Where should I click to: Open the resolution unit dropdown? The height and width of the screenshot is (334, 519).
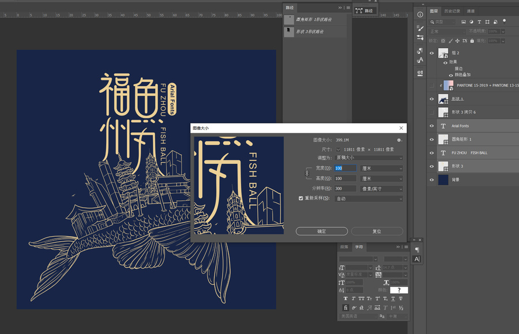click(382, 189)
